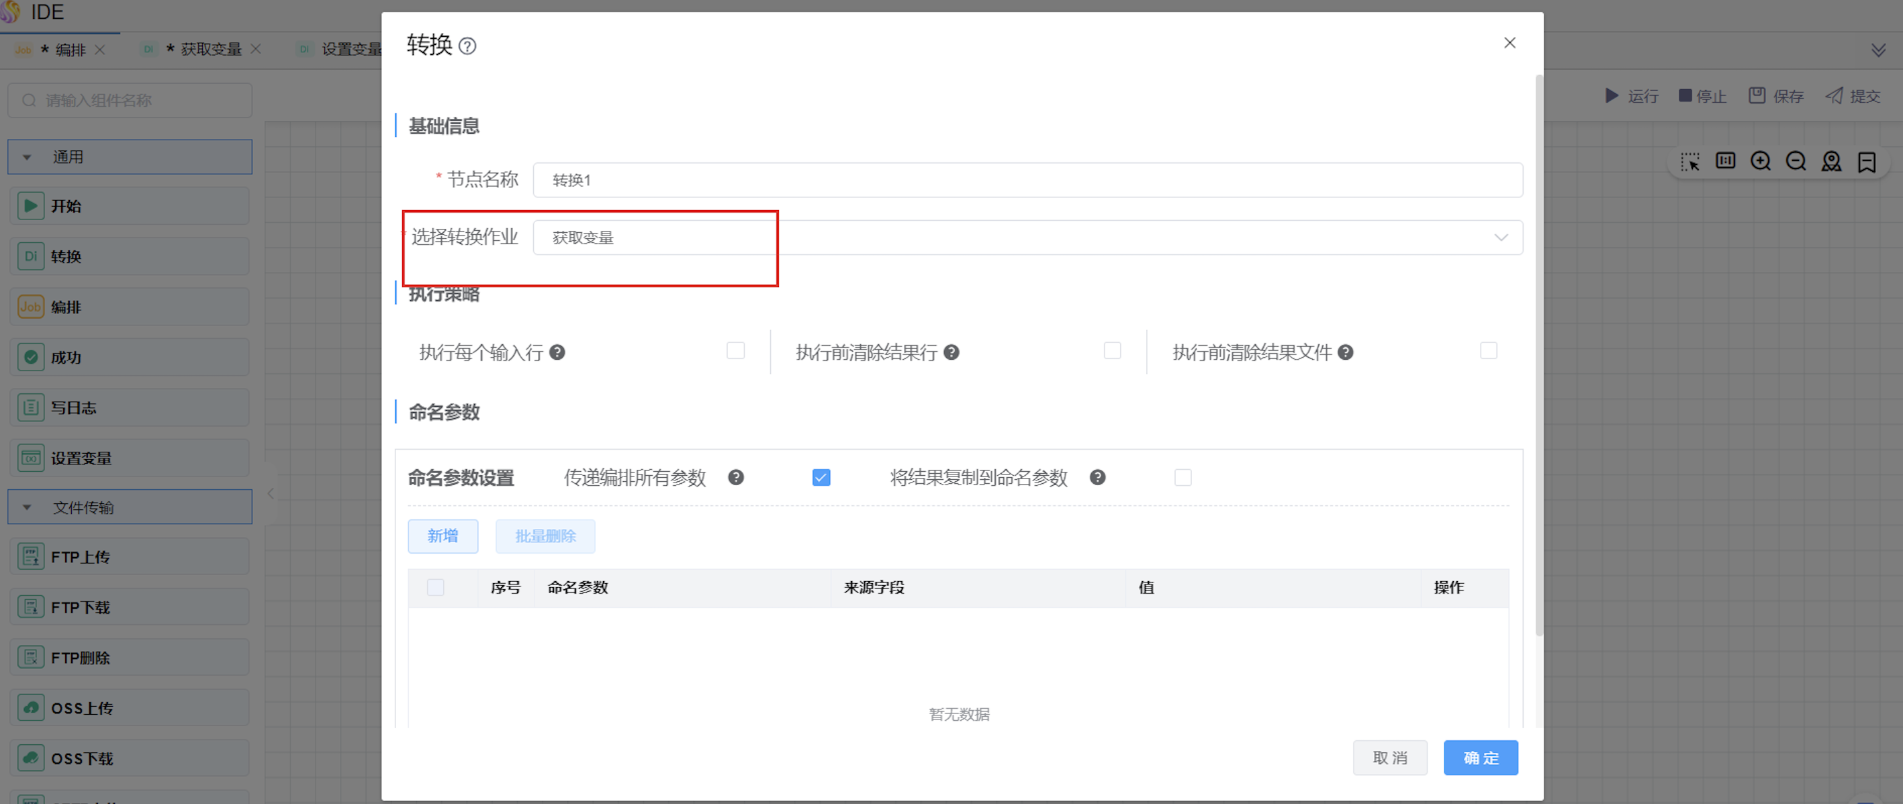The image size is (1903, 804).
Task: Open the 选择转换作业 dropdown
Action: [1027, 238]
